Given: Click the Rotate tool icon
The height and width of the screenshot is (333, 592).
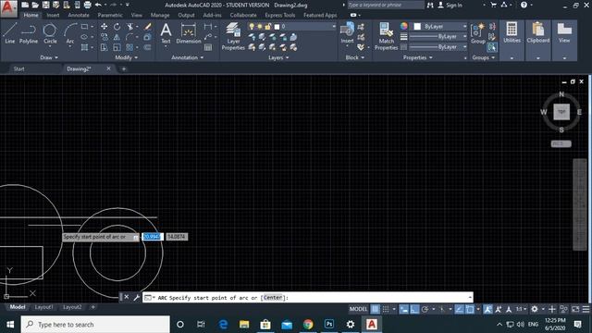Looking at the screenshot, I should [x=117, y=27].
